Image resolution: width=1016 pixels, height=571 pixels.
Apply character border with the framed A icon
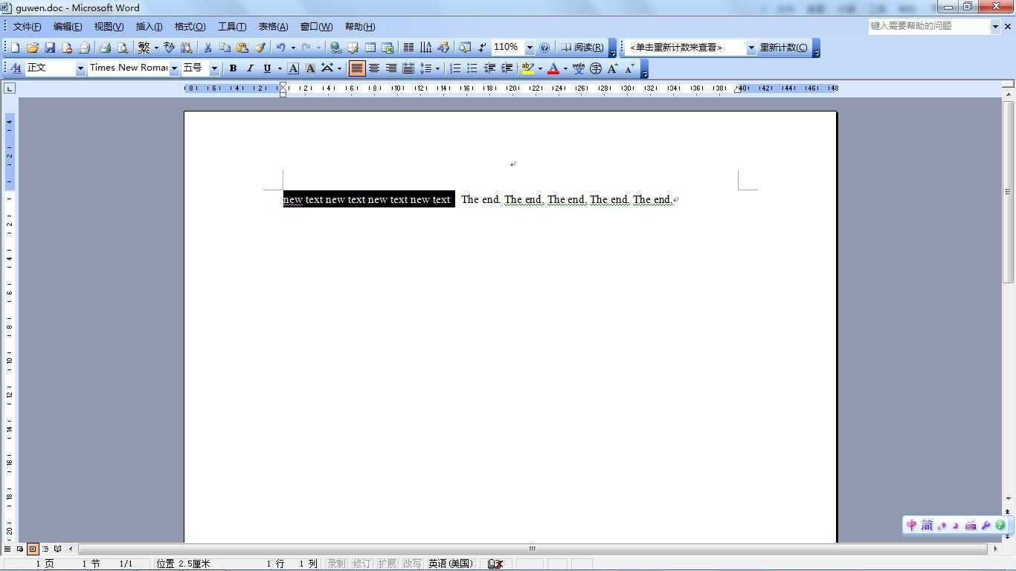tap(293, 68)
